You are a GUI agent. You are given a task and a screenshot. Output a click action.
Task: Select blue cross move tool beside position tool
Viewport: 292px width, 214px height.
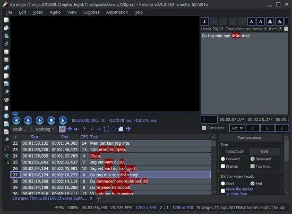click(x=70, y=129)
